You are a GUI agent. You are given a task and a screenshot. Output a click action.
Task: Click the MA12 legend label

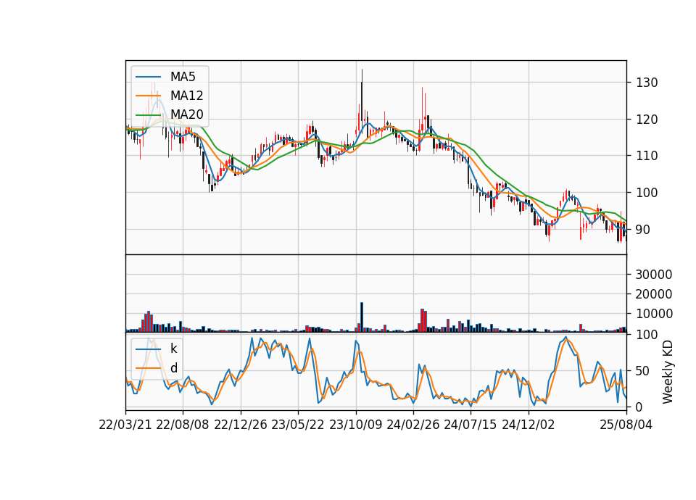tap(186, 96)
